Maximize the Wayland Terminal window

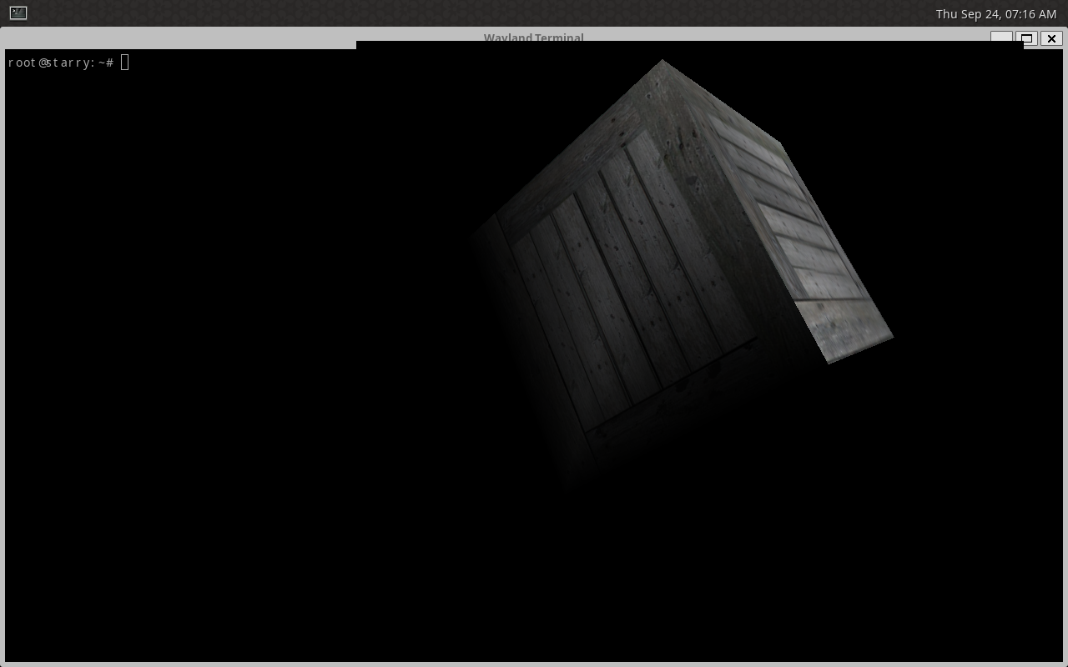(x=1026, y=38)
